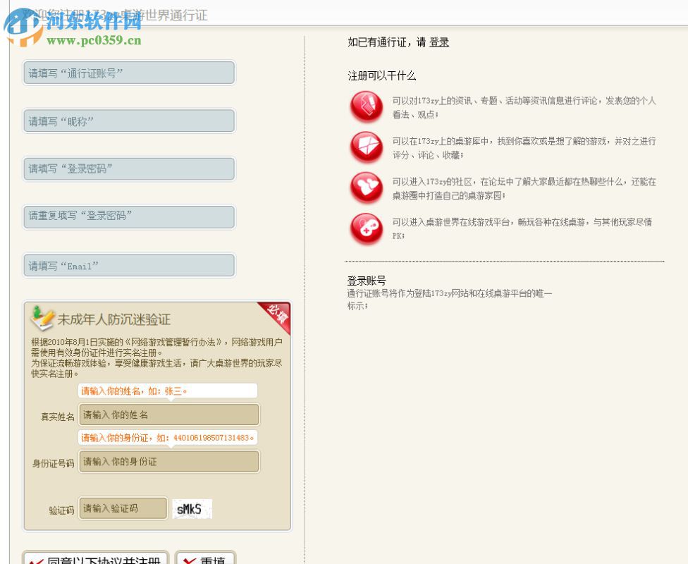
Task: Click the 真实姓名 real name field
Action: [168, 415]
